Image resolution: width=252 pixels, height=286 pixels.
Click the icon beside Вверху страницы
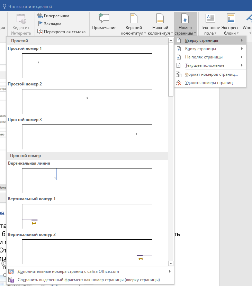point(179,40)
